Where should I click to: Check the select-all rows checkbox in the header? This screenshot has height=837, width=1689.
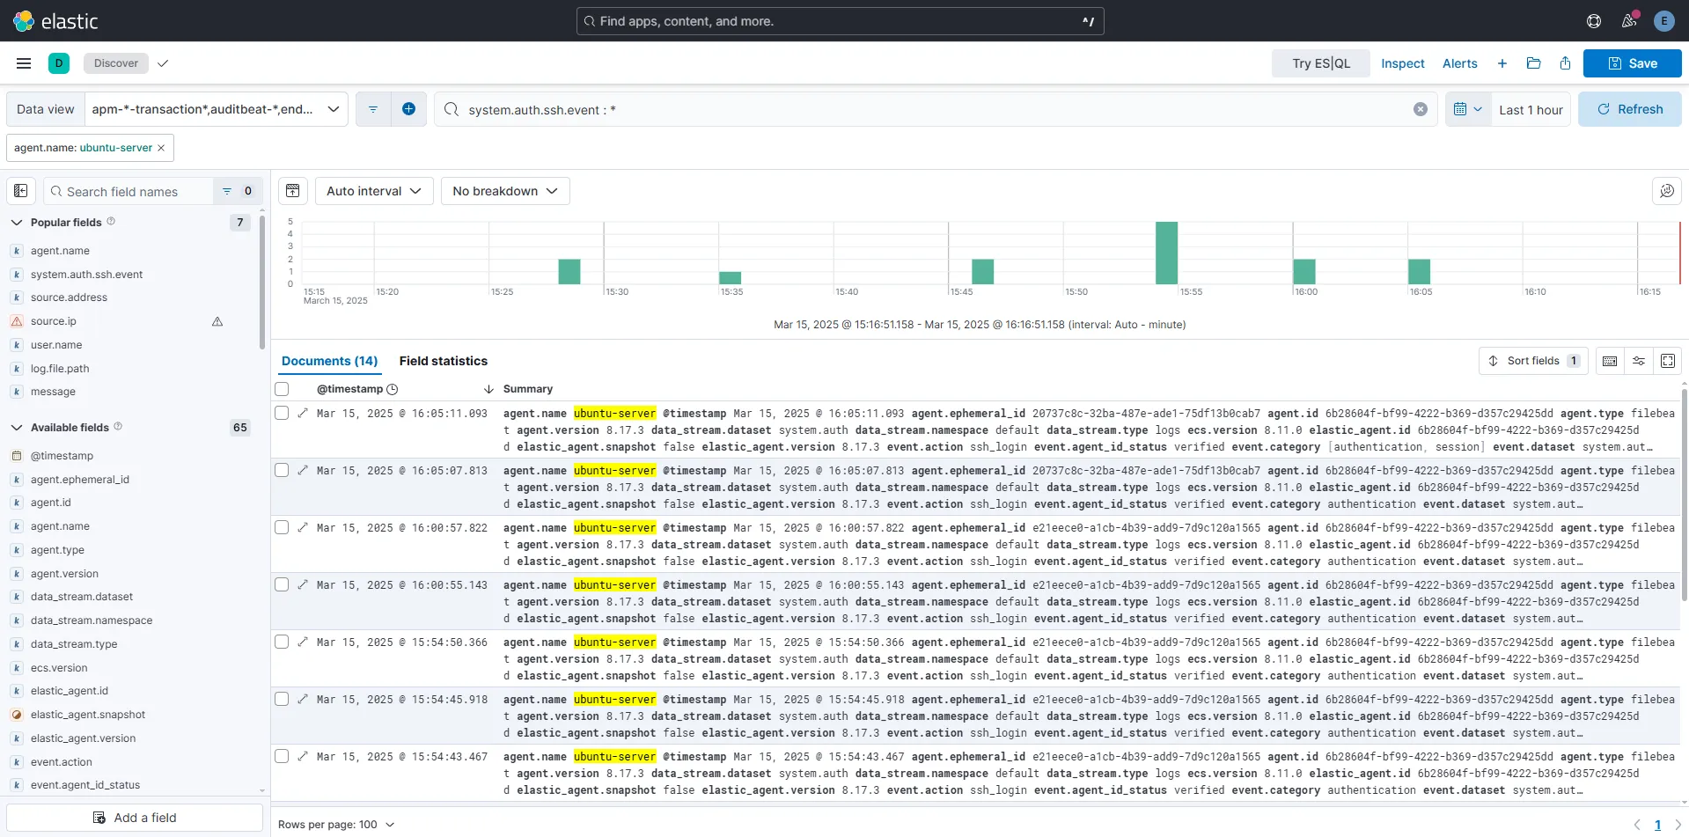click(x=282, y=389)
